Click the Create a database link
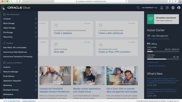The width and height of the screenshot is (182, 102). [63, 33]
